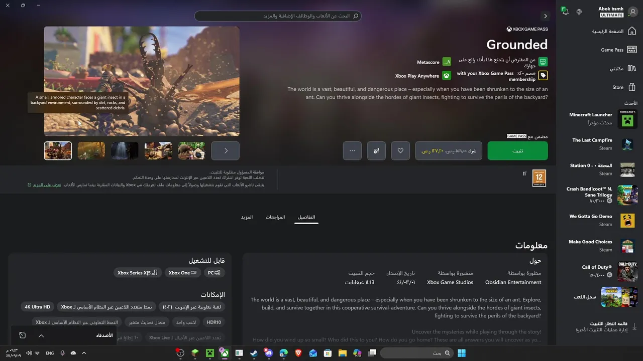Click the 'تعرف على المزيد' learn more link
Screen dimensions: 643x361
pyautogui.click(x=47, y=185)
